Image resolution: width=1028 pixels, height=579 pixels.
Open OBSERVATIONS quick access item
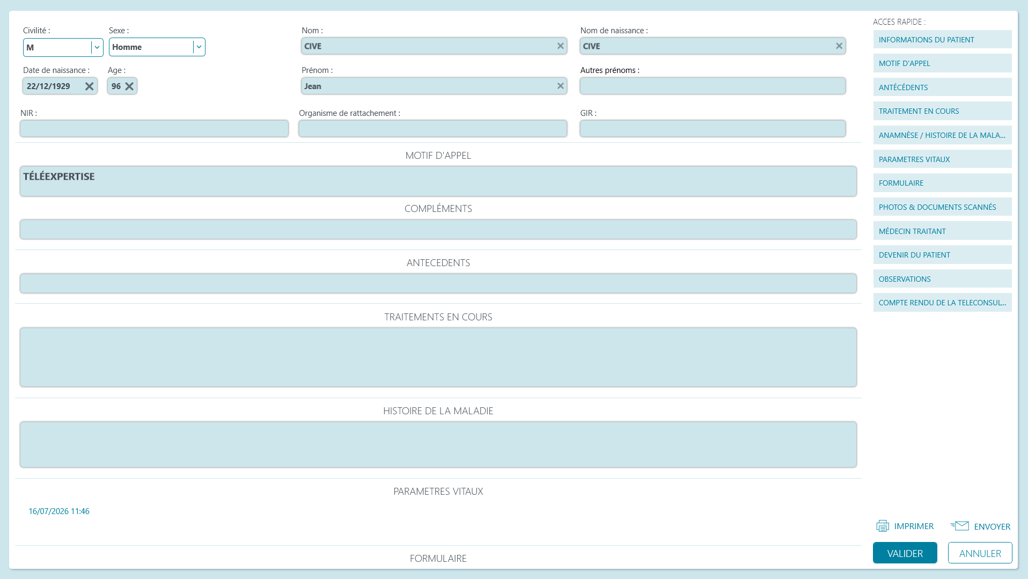[x=942, y=279]
